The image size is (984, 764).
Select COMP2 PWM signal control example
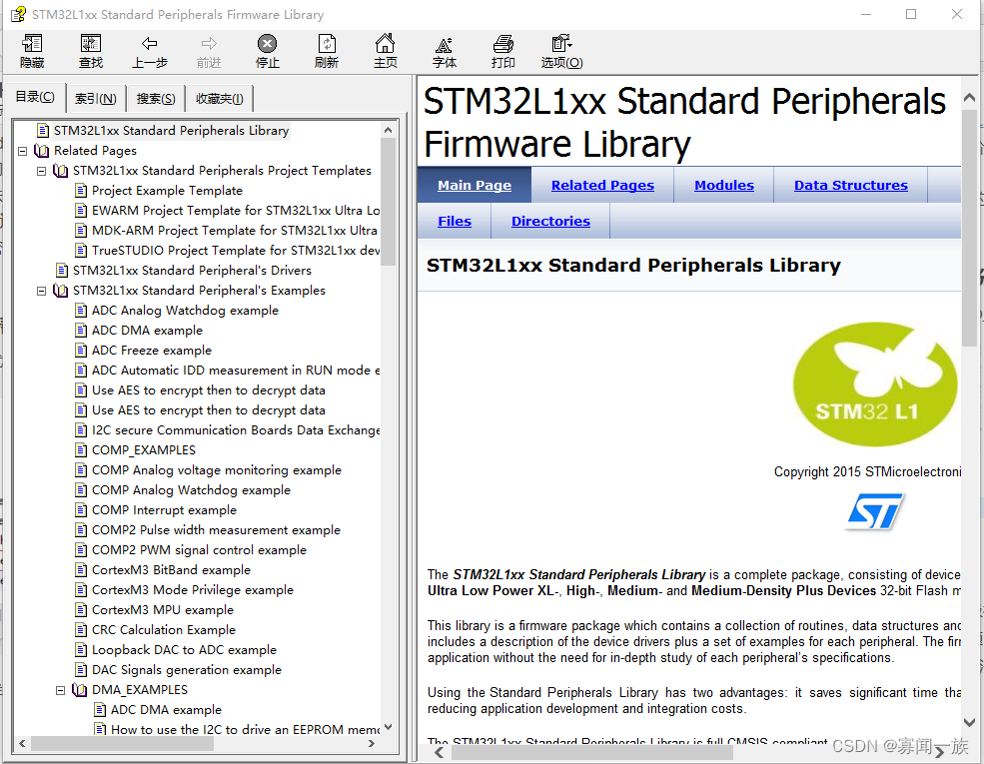[199, 550]
